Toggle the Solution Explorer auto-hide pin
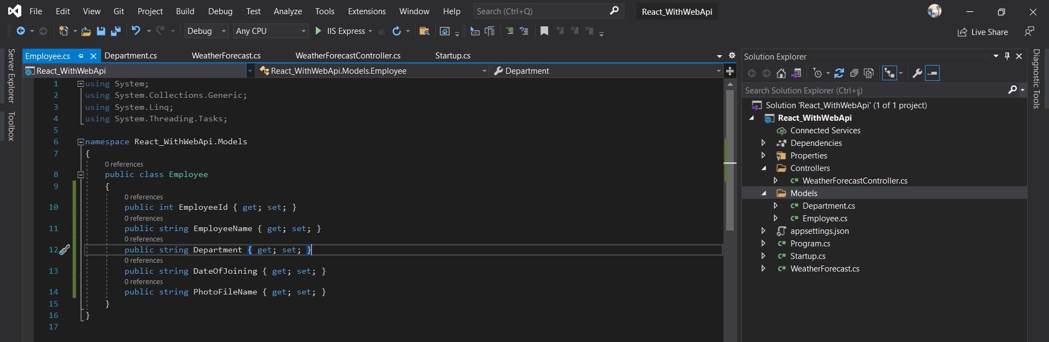Screen dimensions: 1049x342 1007,56
